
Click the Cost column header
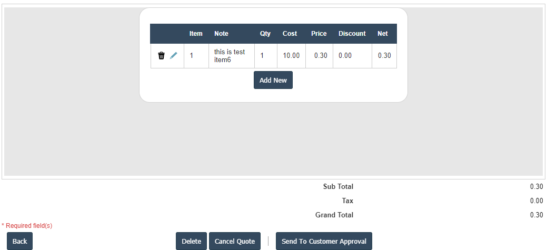coord(290,34)
